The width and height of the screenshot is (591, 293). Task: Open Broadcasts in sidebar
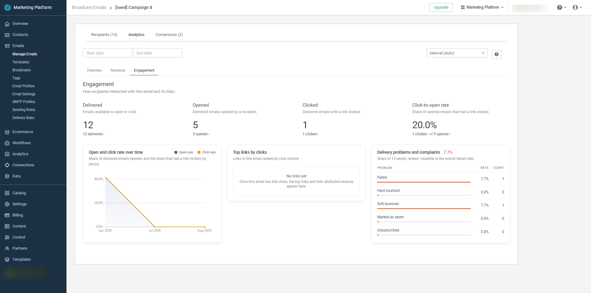click(22, 70)
